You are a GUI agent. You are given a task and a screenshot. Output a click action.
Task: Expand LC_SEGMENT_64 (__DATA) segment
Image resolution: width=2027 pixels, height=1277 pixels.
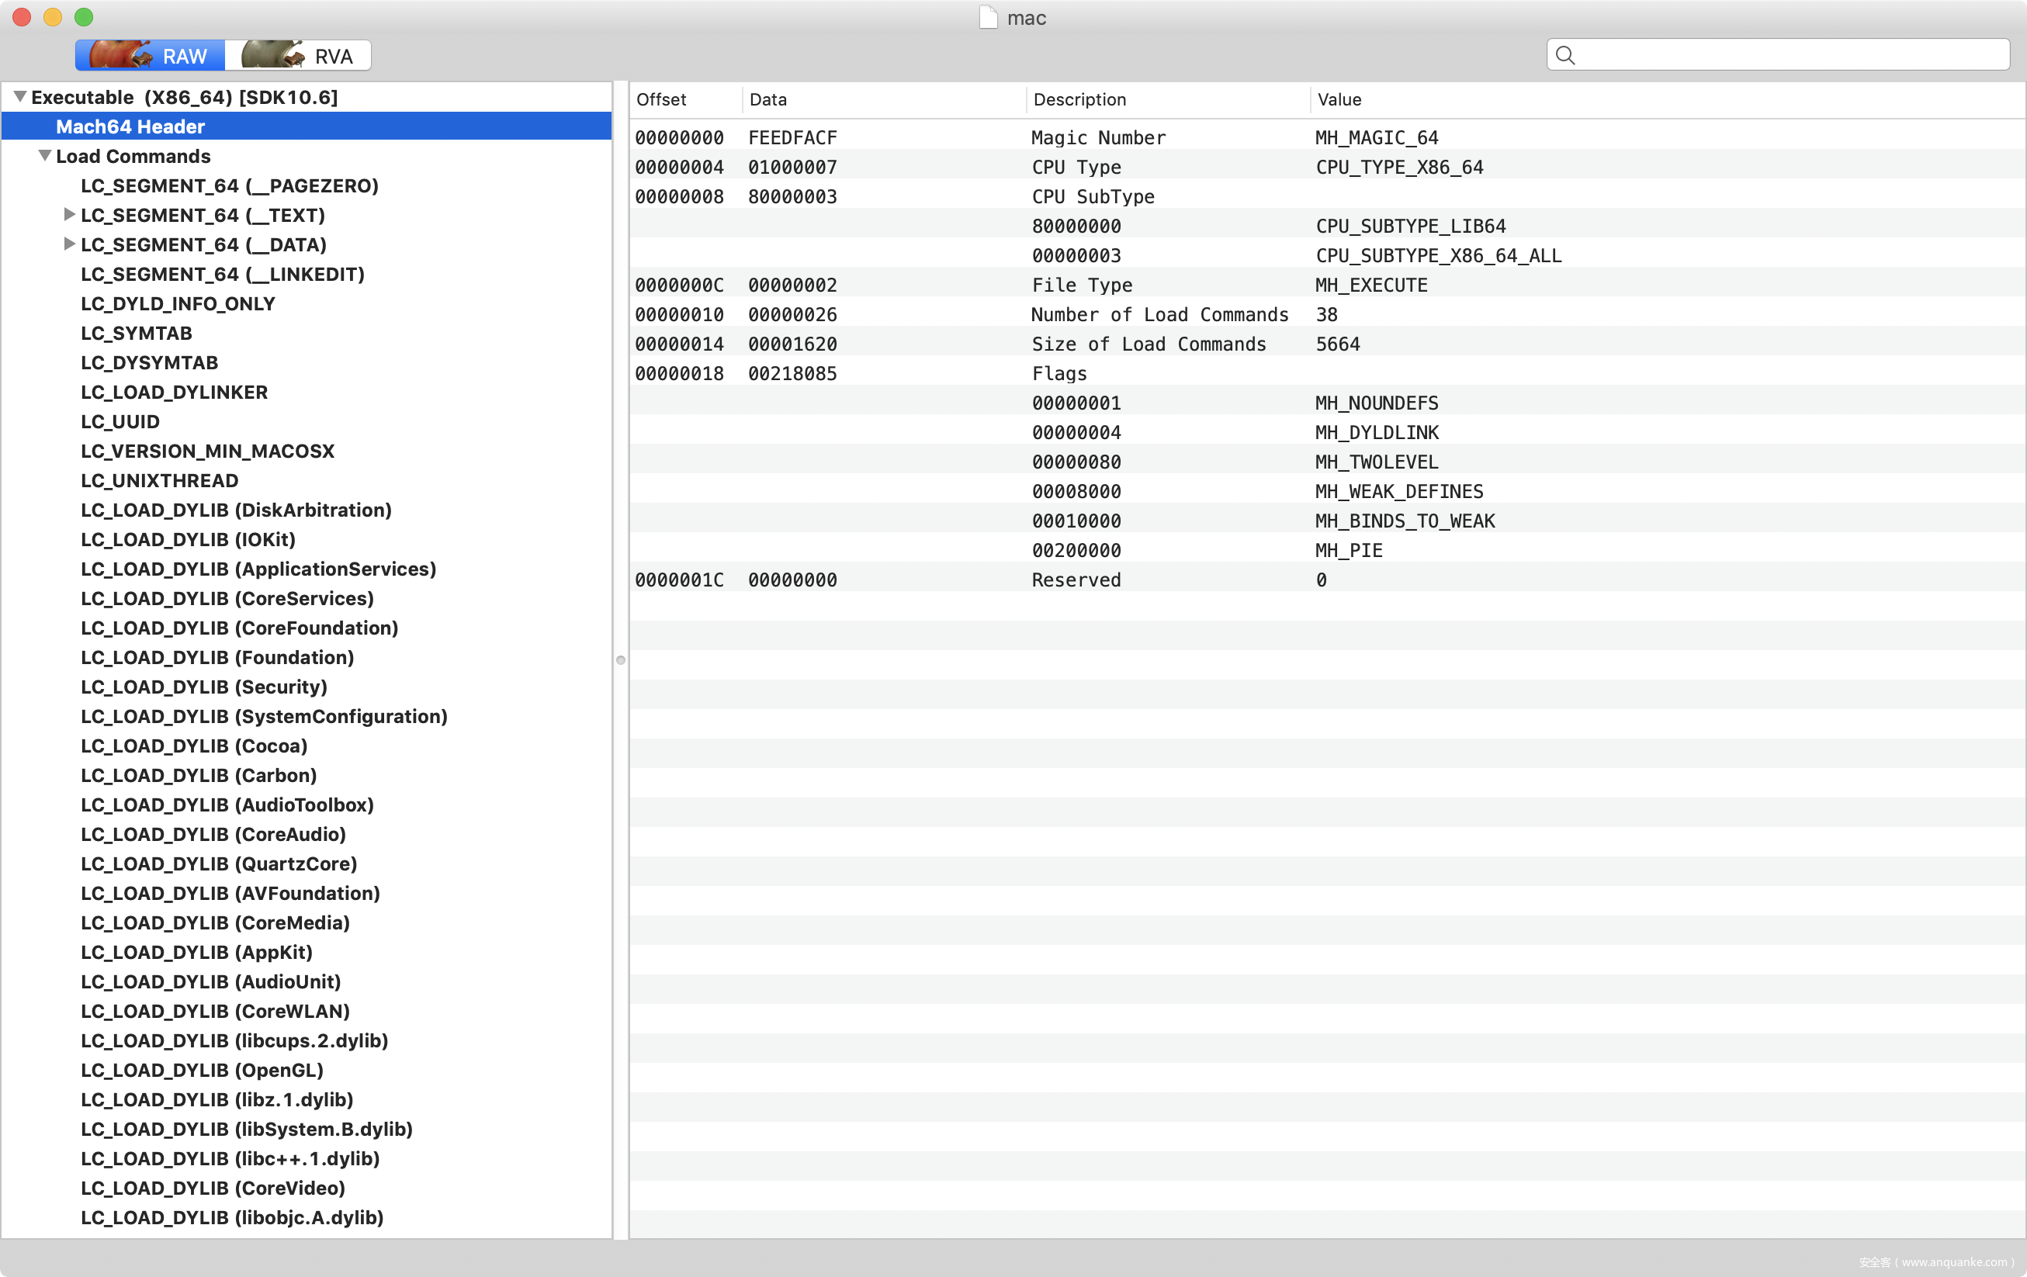[69, 244]
